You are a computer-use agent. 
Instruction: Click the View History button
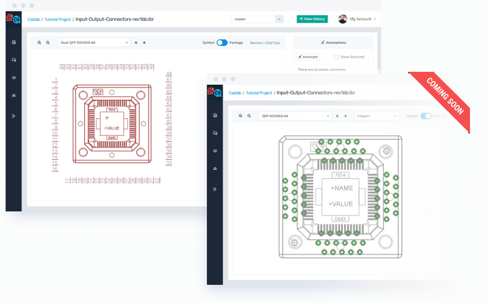tap(312, 19)
